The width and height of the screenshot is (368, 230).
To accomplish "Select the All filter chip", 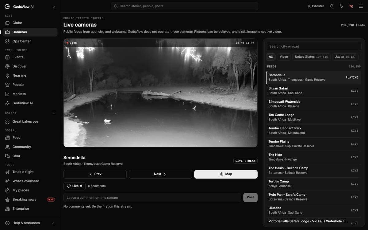I will [271, 57].
